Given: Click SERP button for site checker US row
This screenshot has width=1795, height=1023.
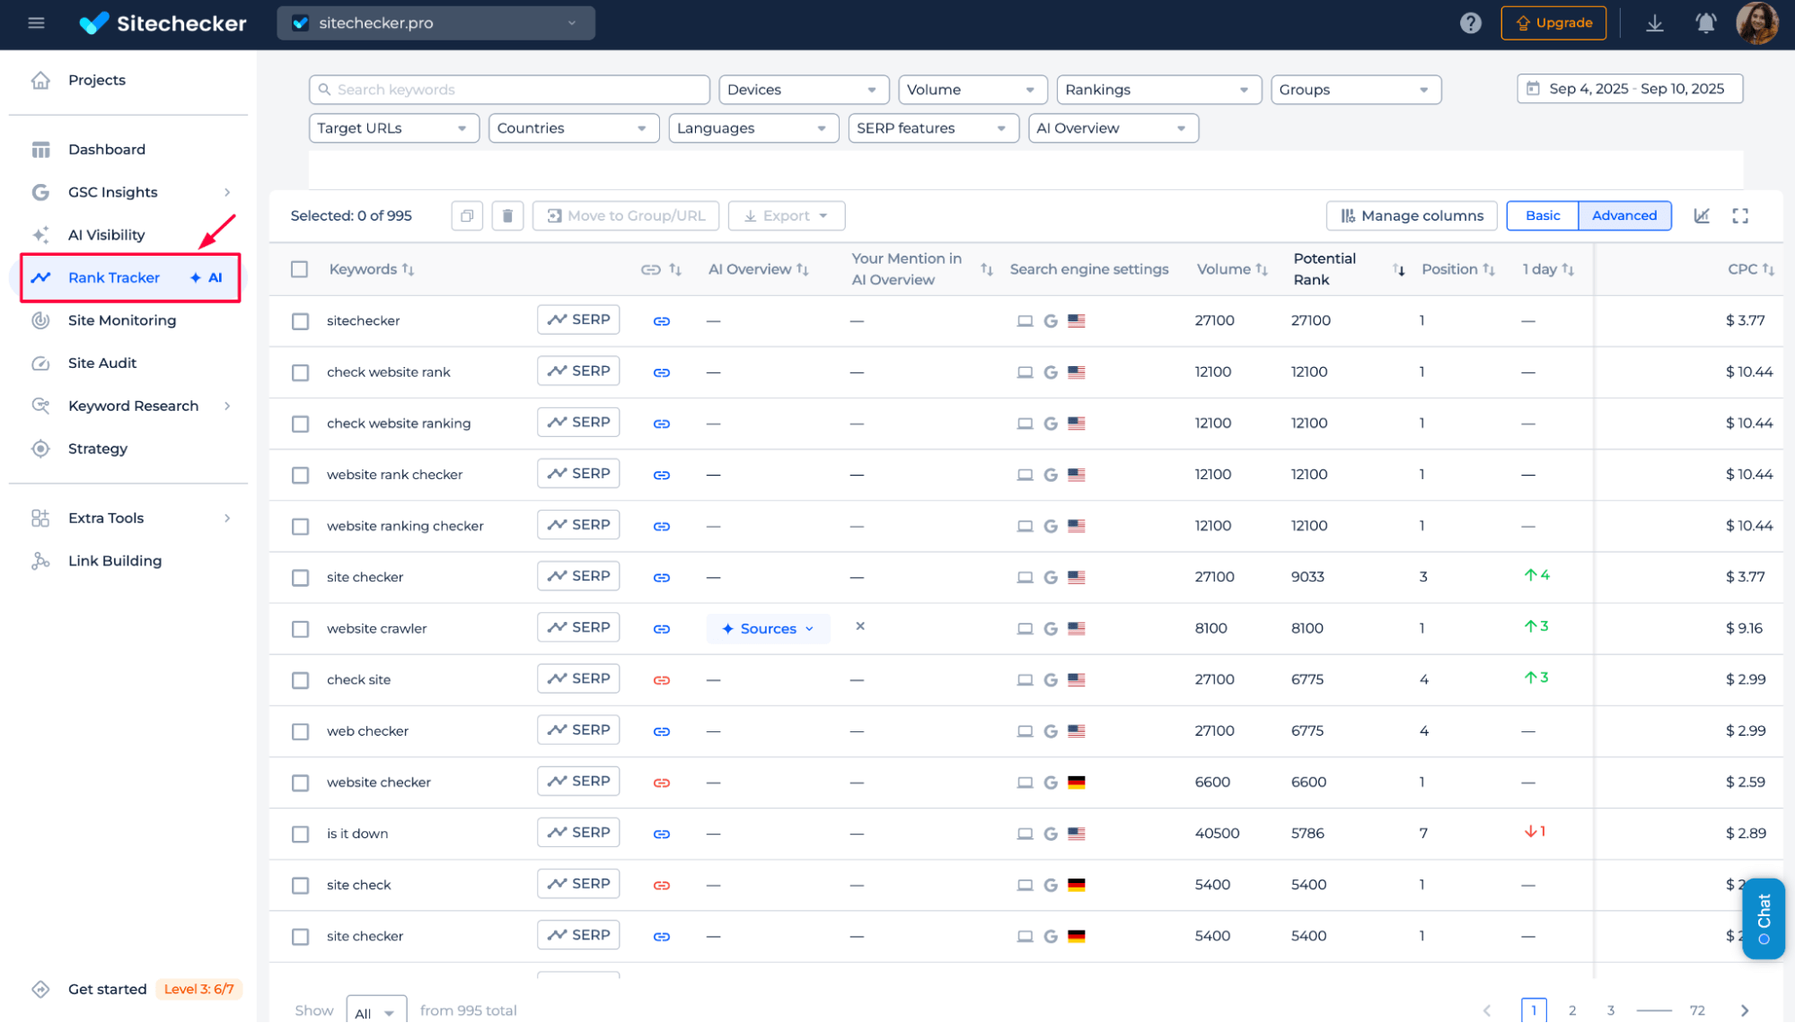Looking at the screenshot, I should click(x=578, y=576).
